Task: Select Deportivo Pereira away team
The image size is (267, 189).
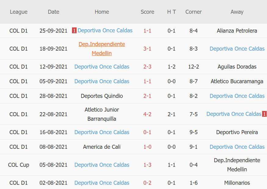Action: coord(237,132)
